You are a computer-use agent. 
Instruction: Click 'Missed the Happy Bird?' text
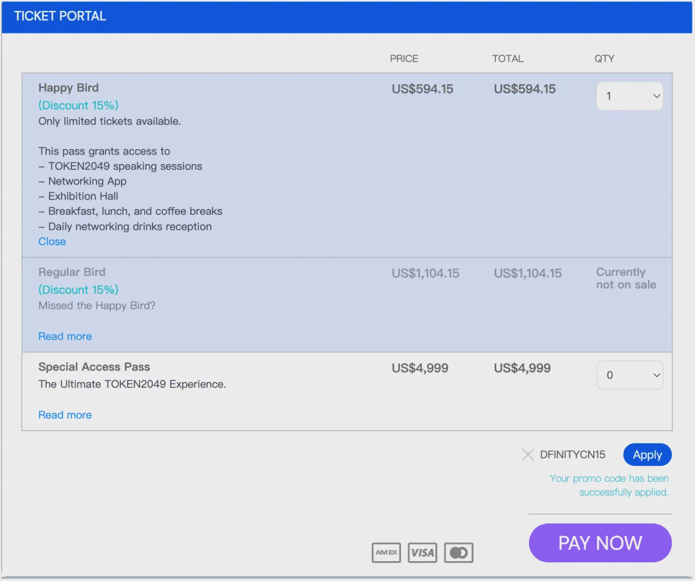tap(97, 306)
